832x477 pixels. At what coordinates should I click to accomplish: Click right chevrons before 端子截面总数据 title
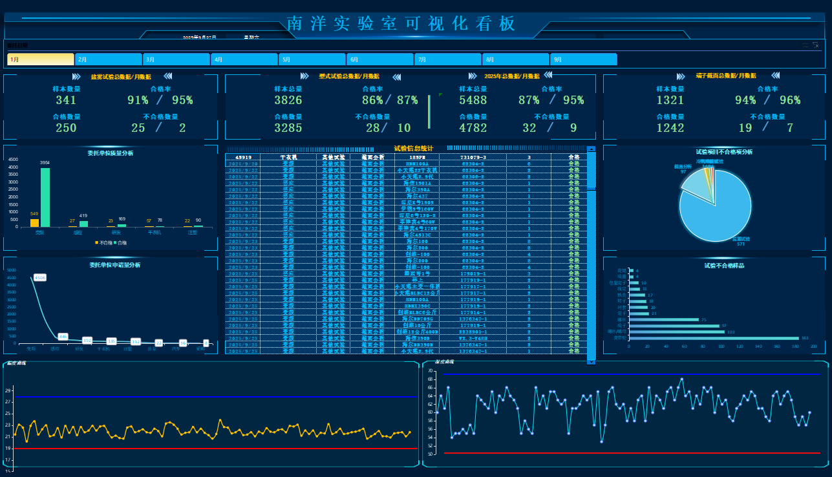(x=681, y=76)
